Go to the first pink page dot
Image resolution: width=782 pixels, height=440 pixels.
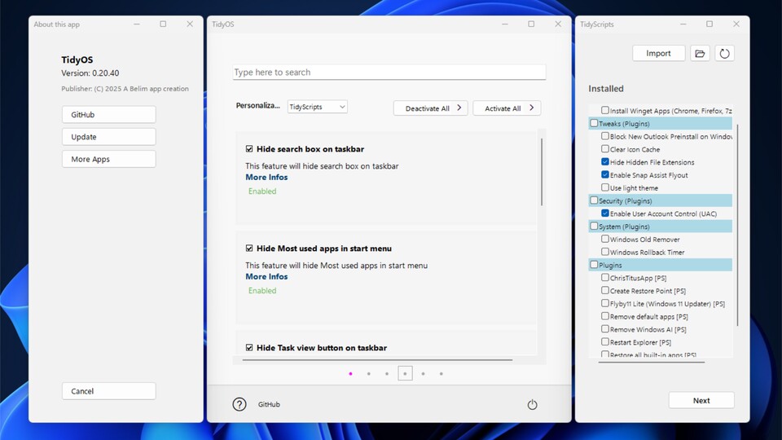tap(350, 374)
